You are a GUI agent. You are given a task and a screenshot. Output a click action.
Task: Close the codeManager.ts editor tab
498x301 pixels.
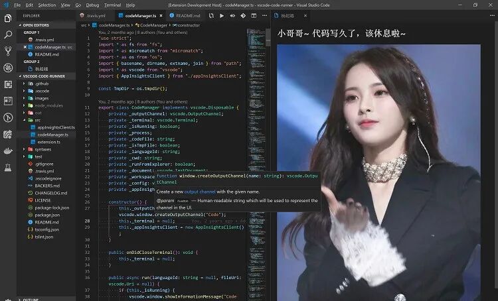point(161,15)
